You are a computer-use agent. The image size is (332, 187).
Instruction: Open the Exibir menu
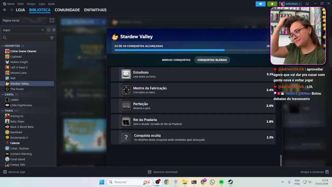click(20, 4)
